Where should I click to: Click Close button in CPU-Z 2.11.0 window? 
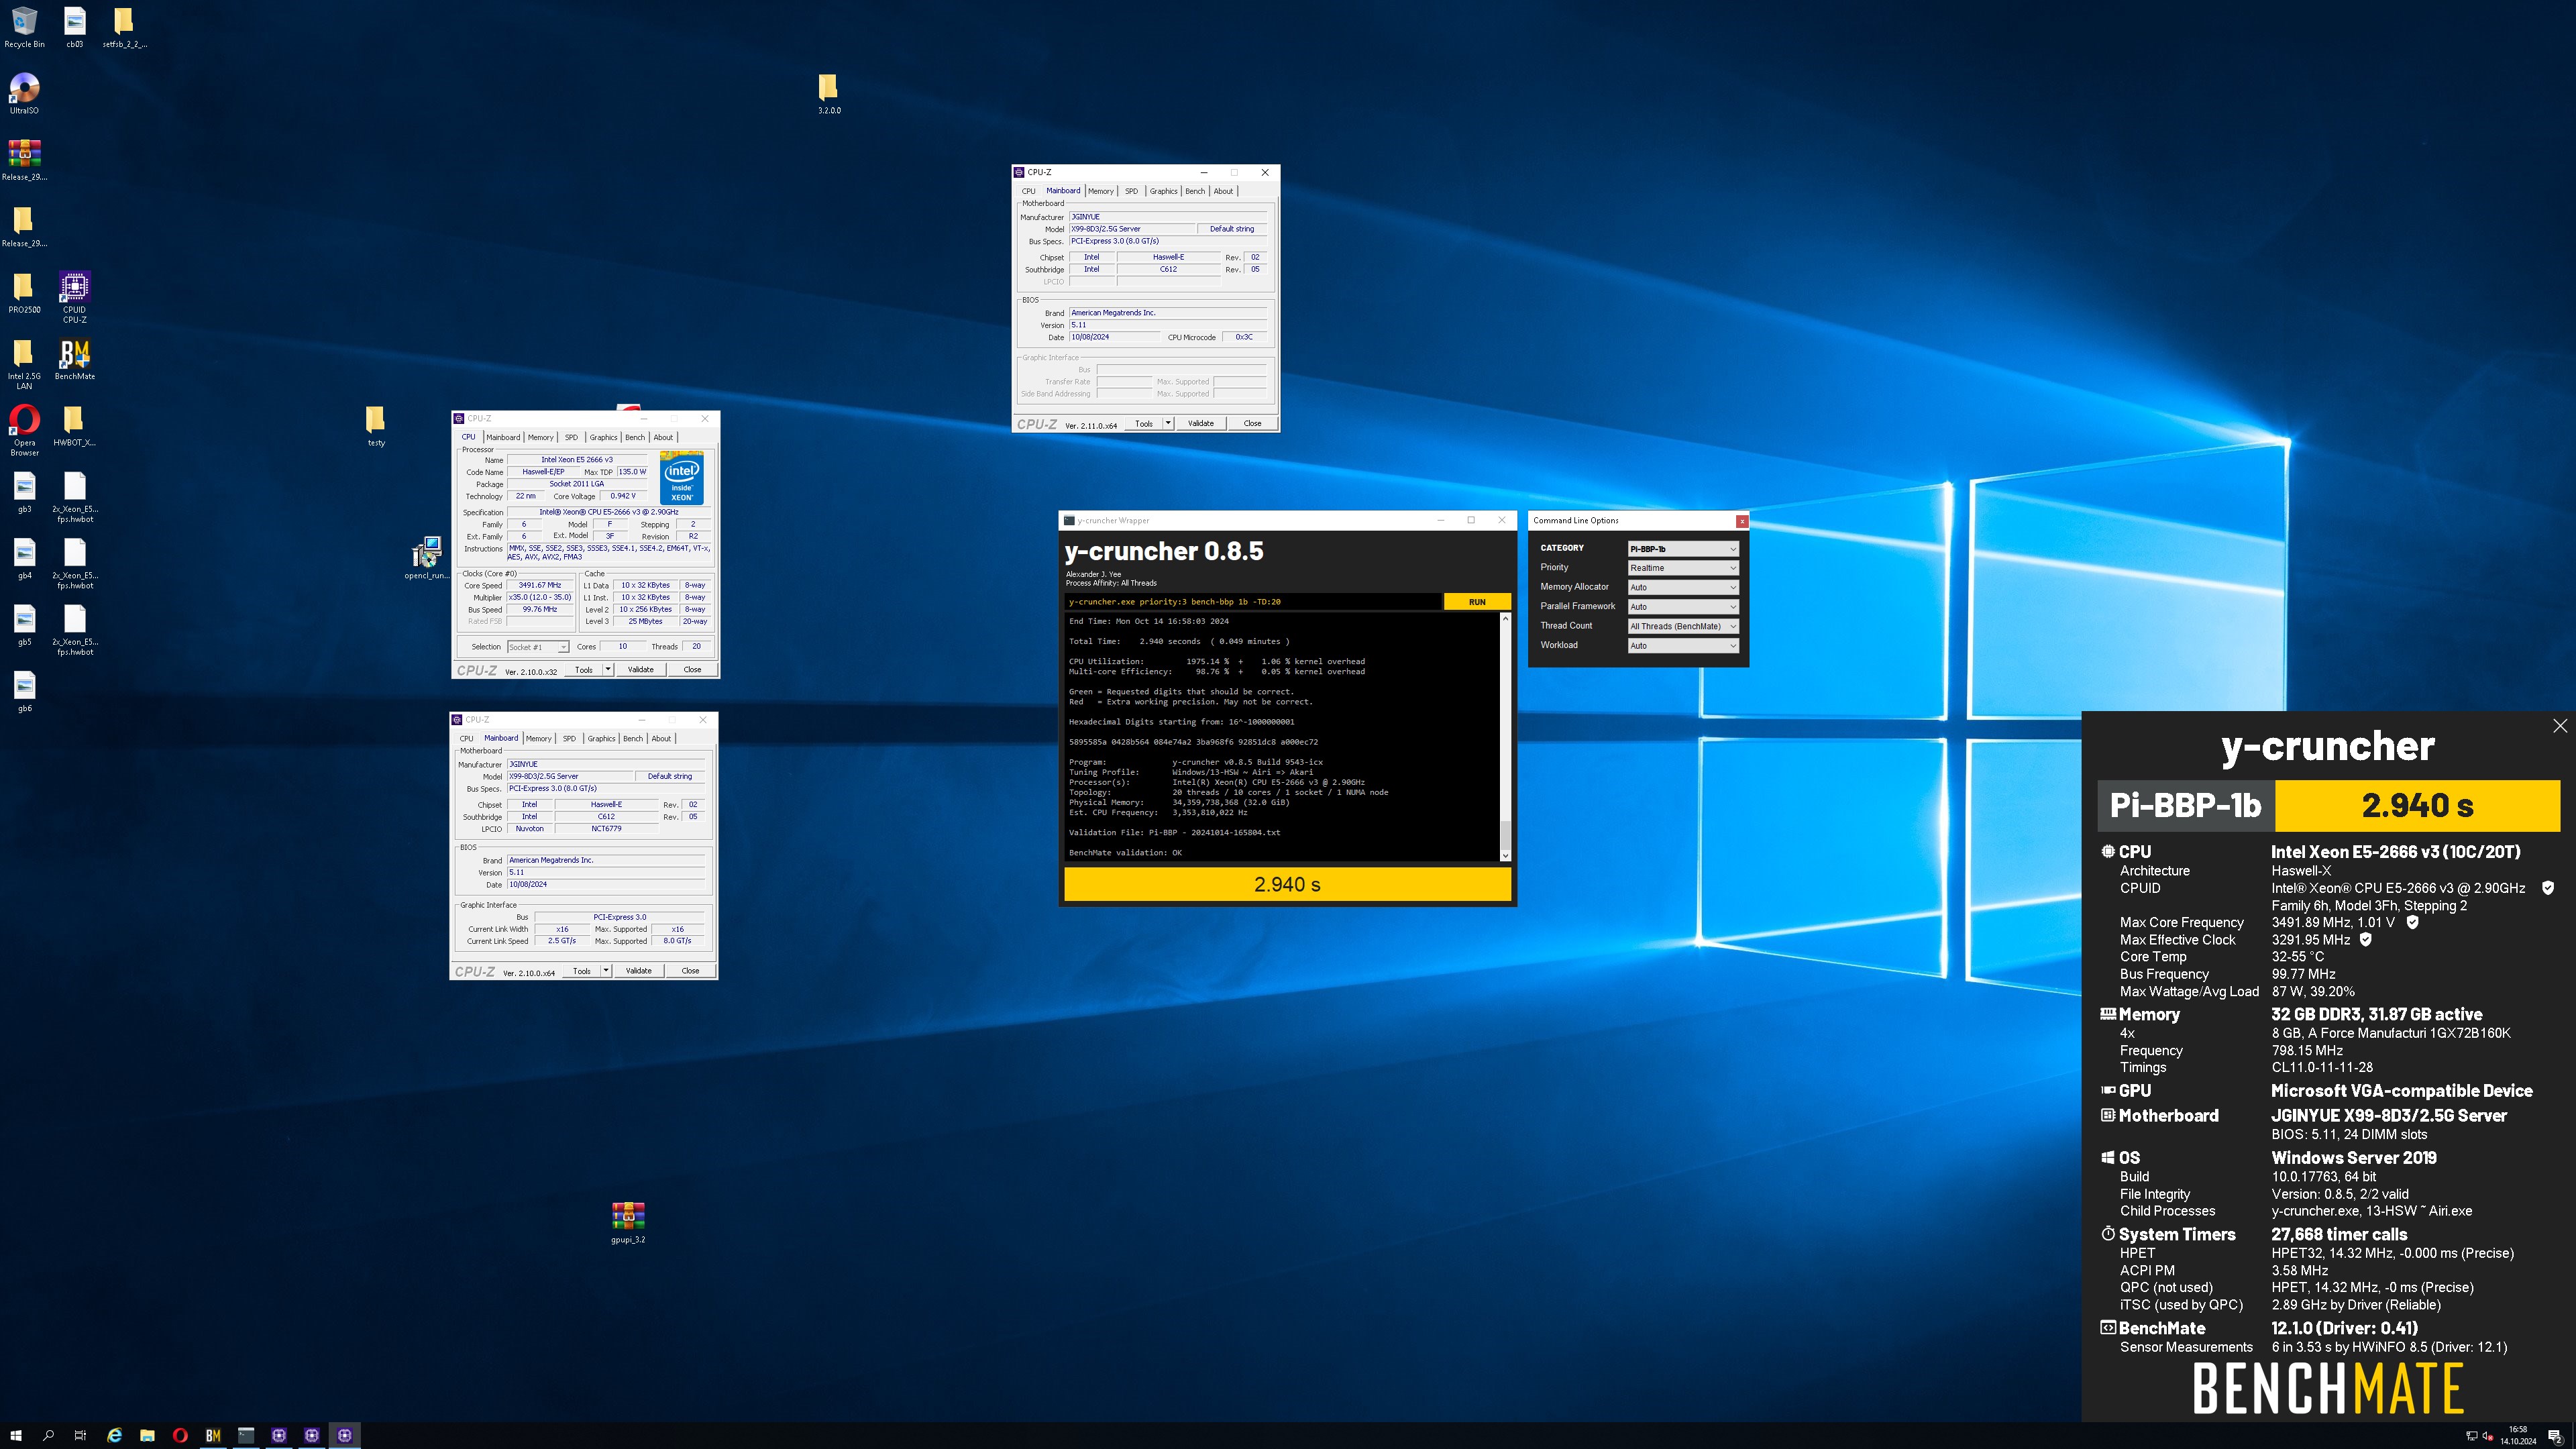point(1252,423)
